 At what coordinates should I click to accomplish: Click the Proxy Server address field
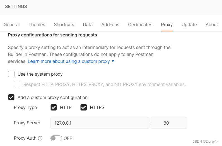(100, 123)
